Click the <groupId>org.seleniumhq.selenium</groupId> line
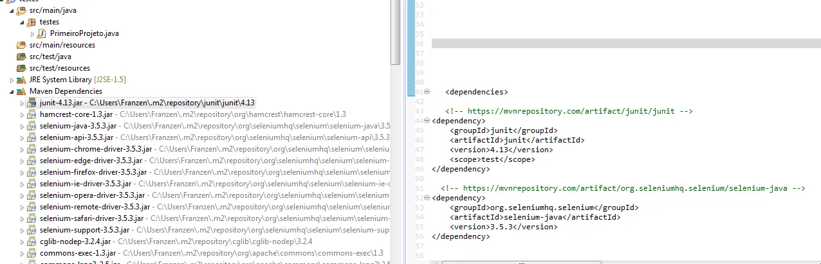The image size is (821, 264). tap(544, 207)
